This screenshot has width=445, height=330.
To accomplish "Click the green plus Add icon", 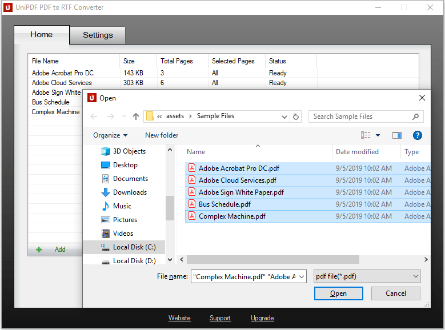I will 39,249.
